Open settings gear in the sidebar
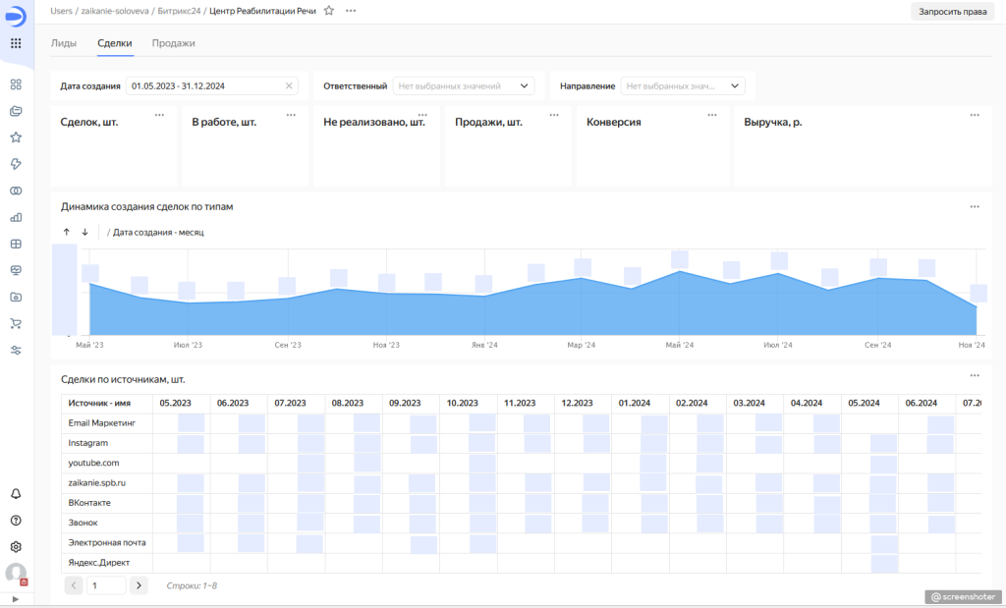The height and width of the screenshot is (608, 1006). (x=16, y=546)
